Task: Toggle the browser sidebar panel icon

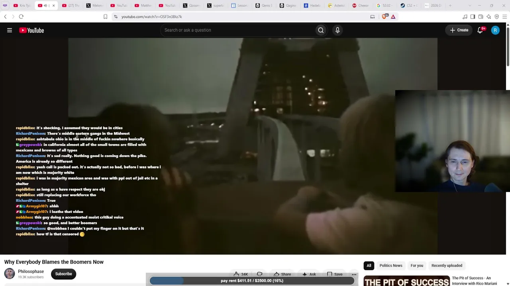Action: [473, 17]
